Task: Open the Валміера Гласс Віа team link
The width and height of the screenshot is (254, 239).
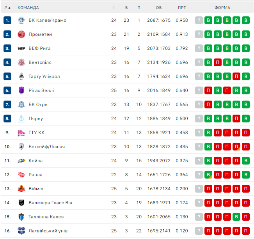Action: tap(50, 203)
